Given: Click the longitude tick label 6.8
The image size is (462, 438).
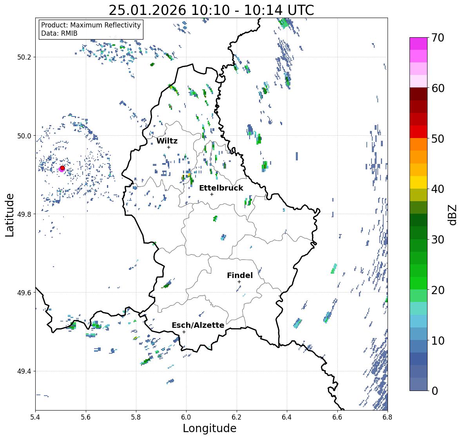Looking at the screenshot, I should coord(387,417).
